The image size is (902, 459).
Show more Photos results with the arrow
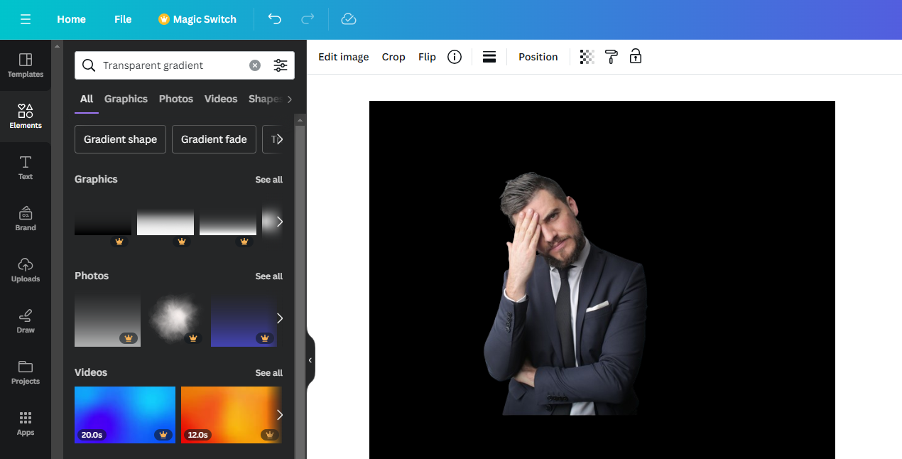pyautogui.click(x=279, y=318)
